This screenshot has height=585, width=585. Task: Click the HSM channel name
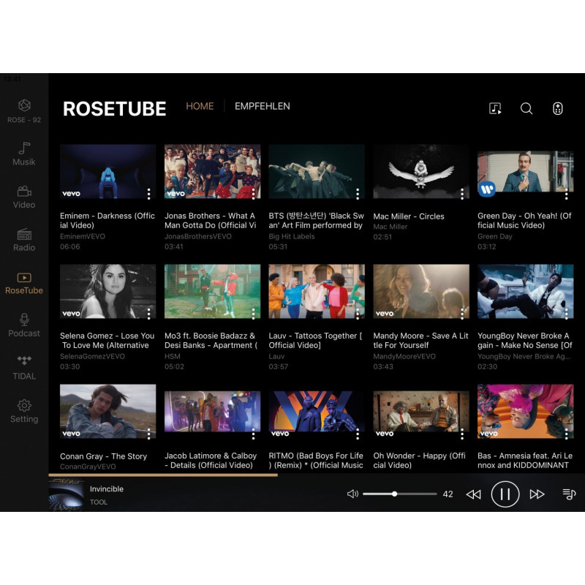173,356
